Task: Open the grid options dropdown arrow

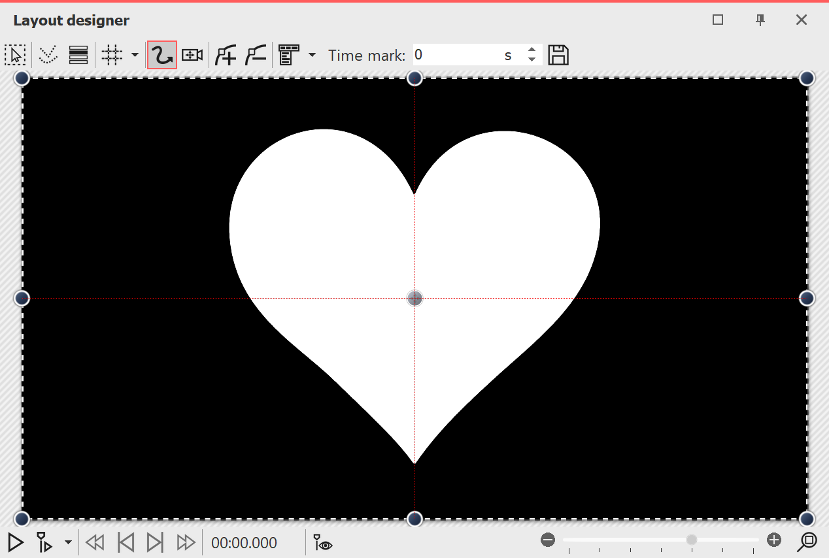Action: (134, 55)
